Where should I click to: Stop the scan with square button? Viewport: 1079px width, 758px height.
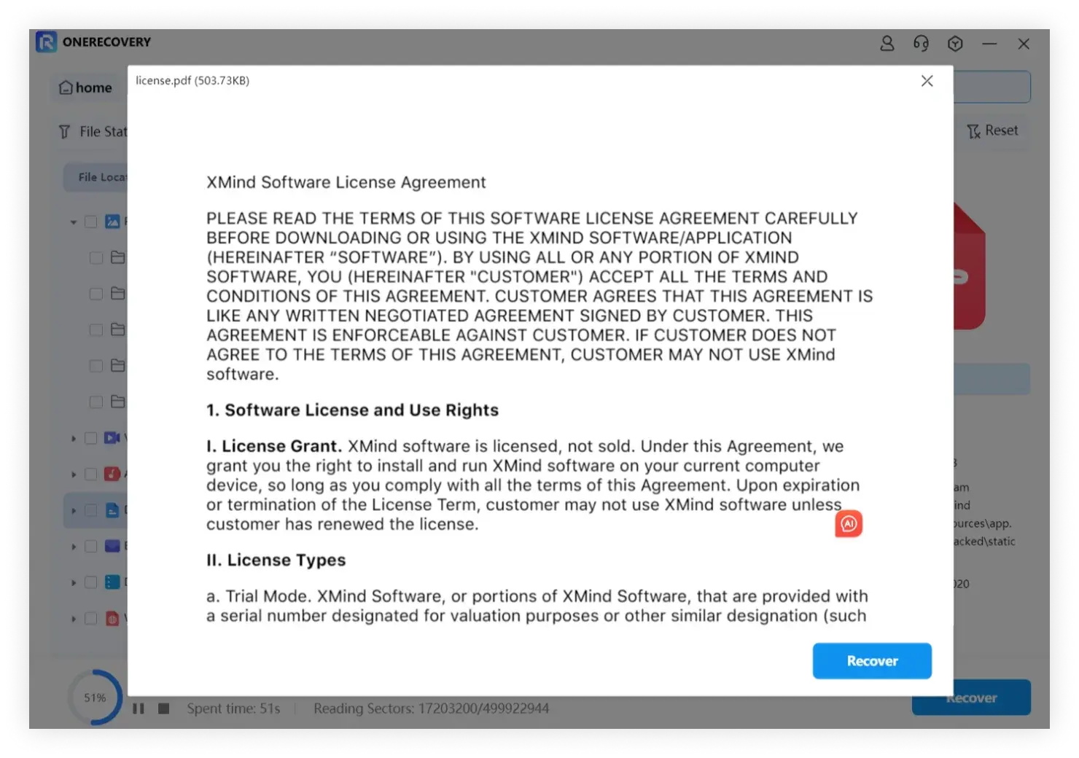[164, 708]
